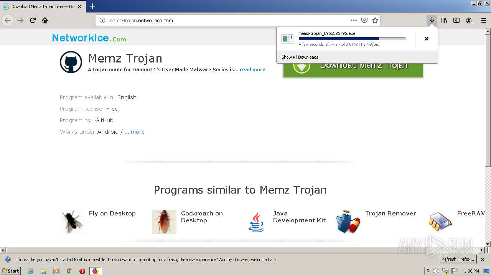Dismiss the Firefox refresh notification bar
The image size is (491, 276).
tap(483, 260)
